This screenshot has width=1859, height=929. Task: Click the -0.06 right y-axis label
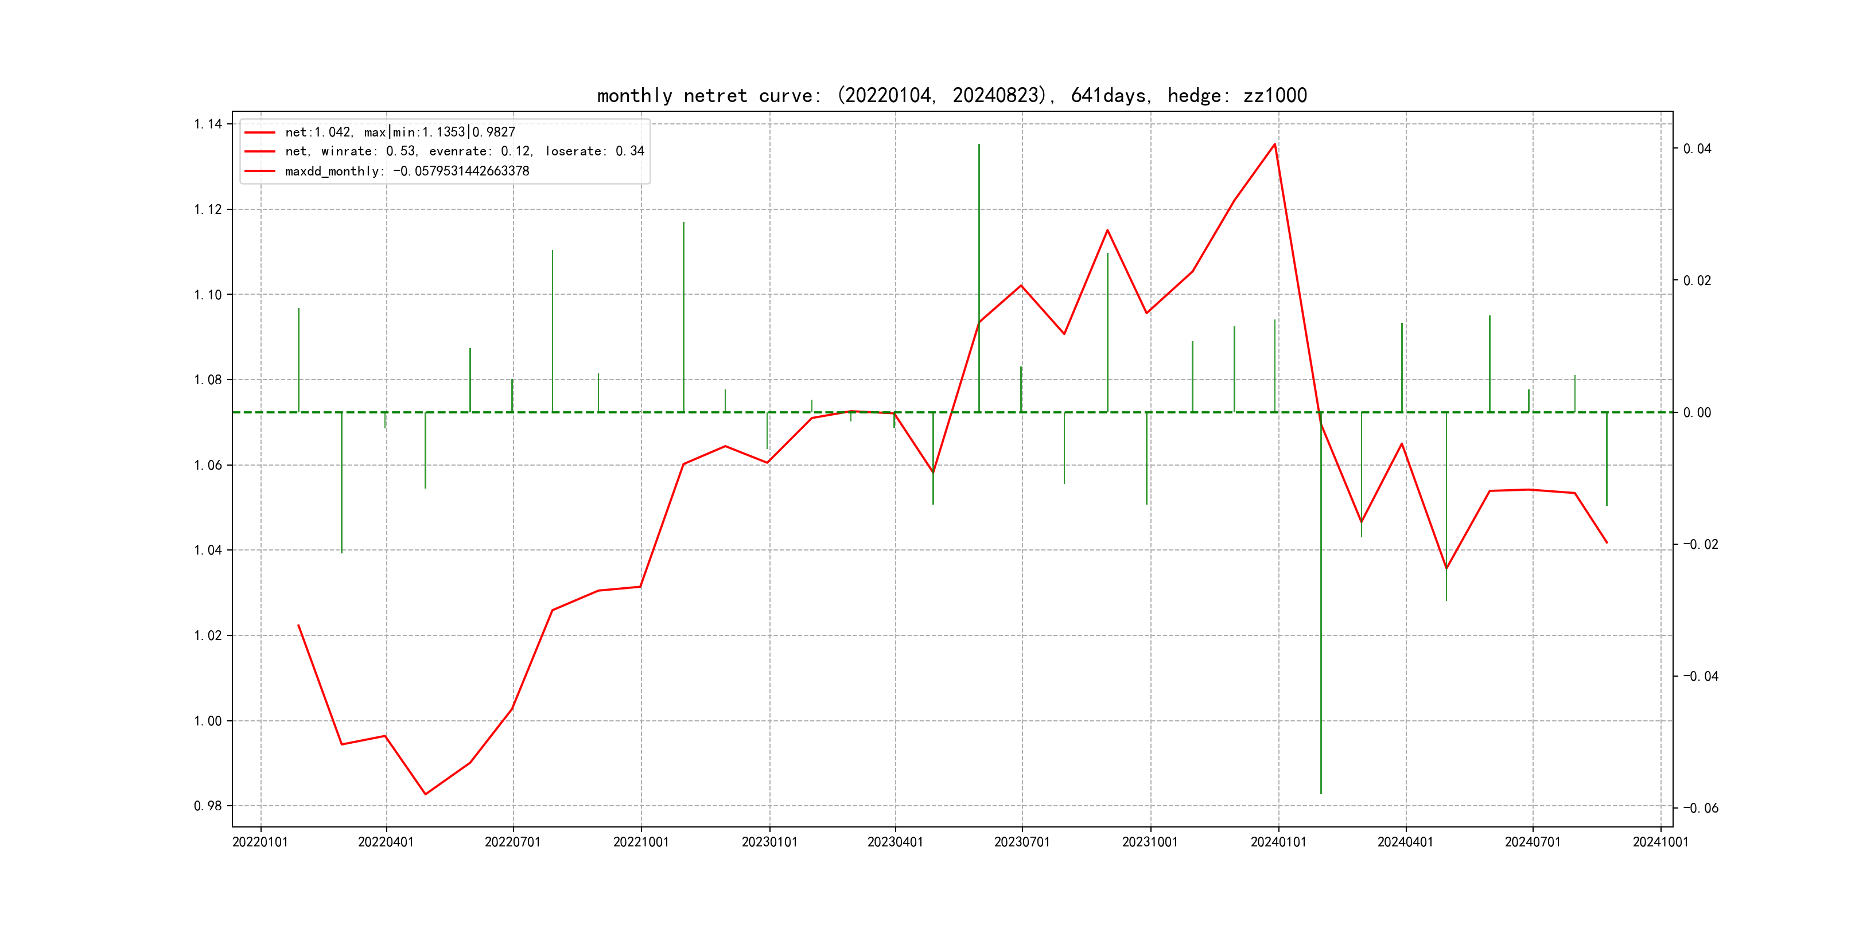(1700, 808)
